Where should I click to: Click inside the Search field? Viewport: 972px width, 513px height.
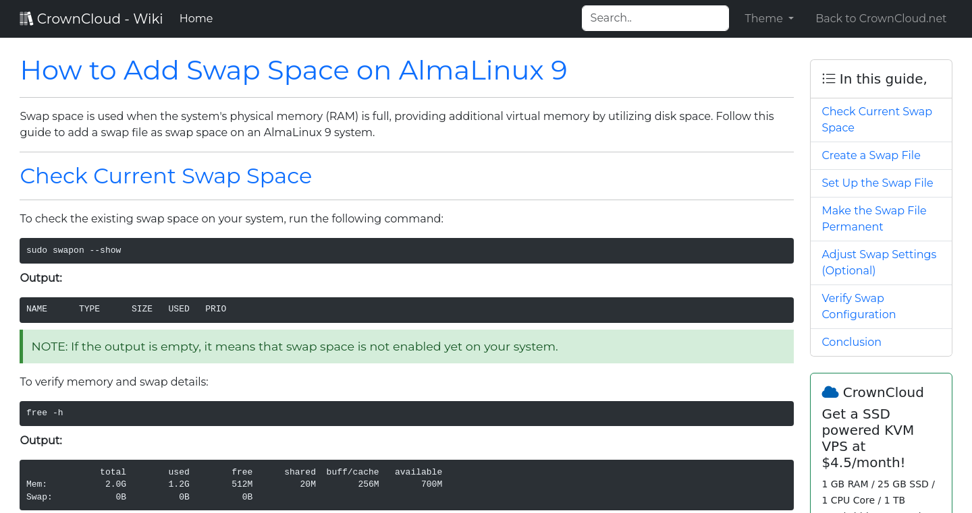pos(655,18)
